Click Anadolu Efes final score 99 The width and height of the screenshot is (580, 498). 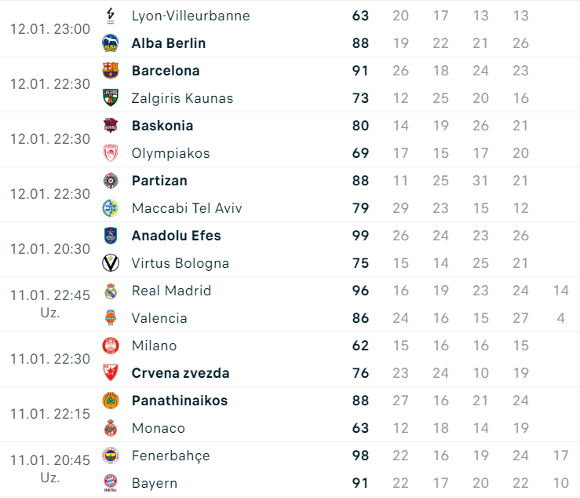[x=360, y=236]
